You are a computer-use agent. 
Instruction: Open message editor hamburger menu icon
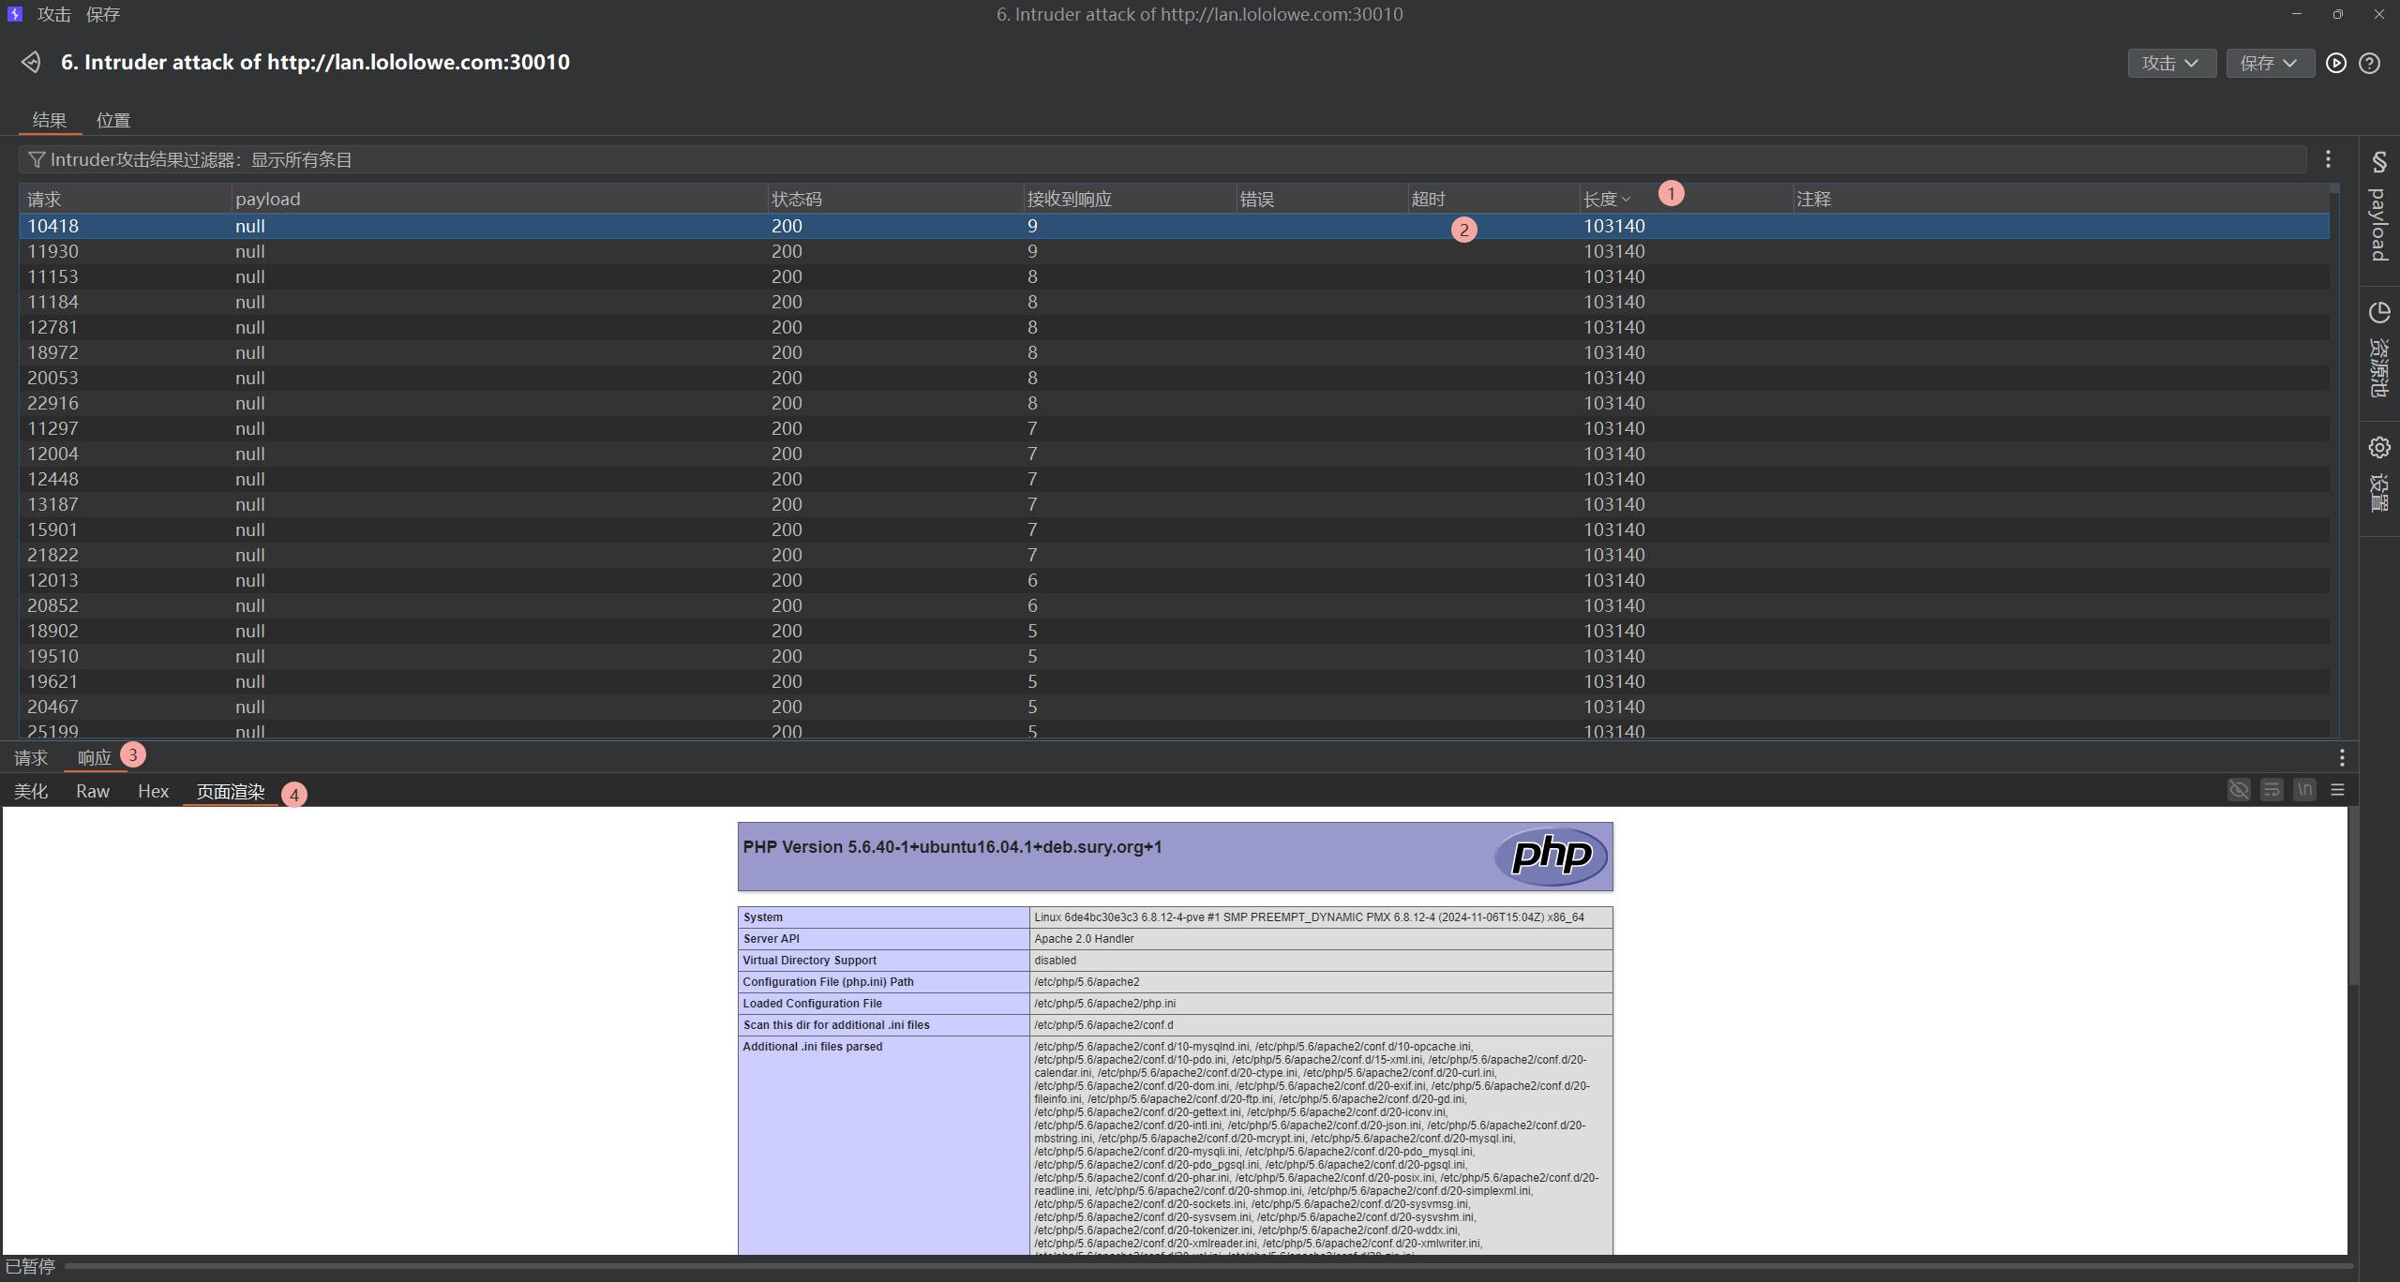2337,790
